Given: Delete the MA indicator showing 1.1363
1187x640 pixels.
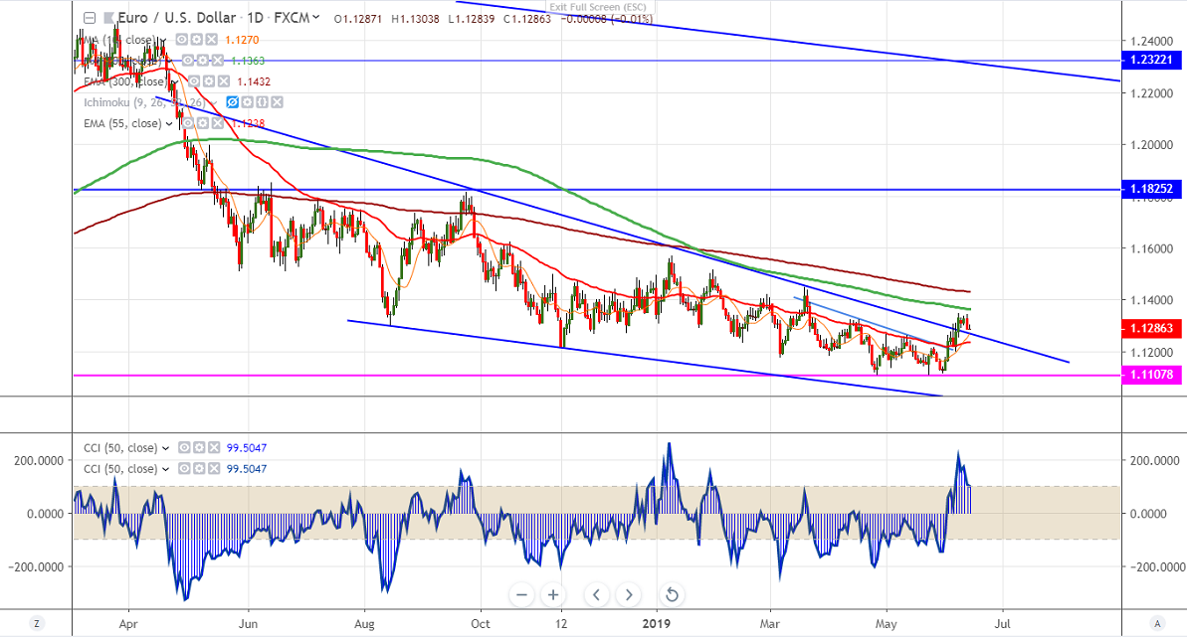Looking at the screenshot, I should click(x=217, y=61).
